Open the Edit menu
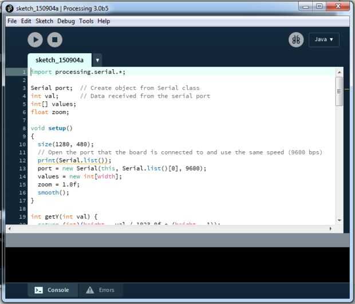Viewport: 355px width, 304px height. (x=26, y=21)
